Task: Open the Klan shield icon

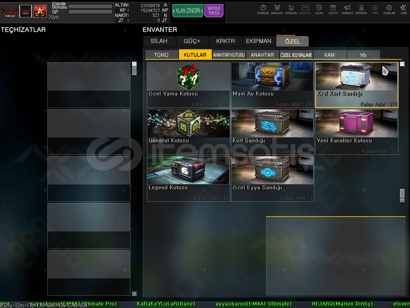Action: [x=319, y=9]
